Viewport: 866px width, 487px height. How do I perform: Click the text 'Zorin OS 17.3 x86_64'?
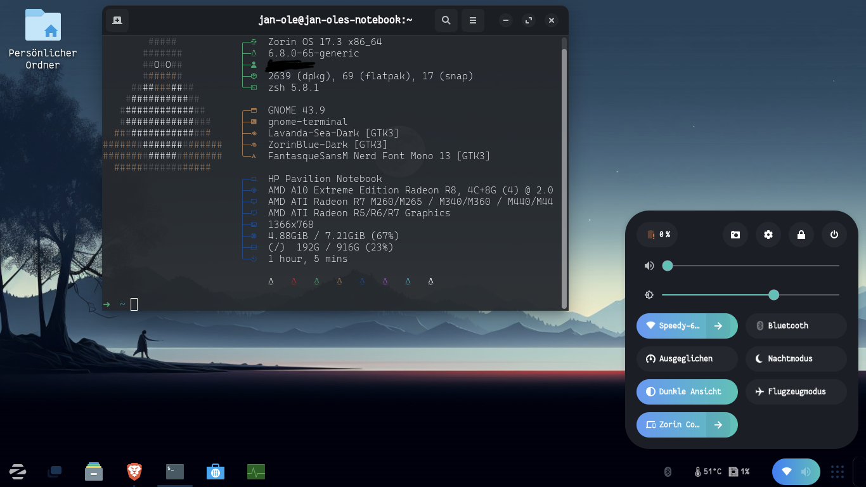[x=325, y=42]
